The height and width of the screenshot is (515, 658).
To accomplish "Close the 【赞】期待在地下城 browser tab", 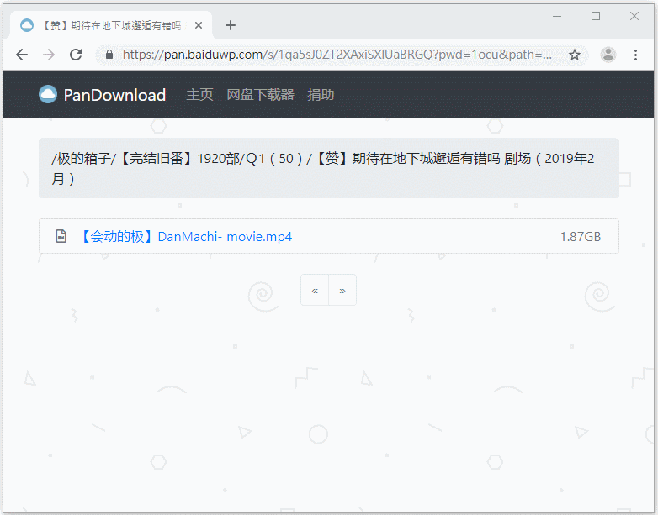I will click(x=199, y=25).
